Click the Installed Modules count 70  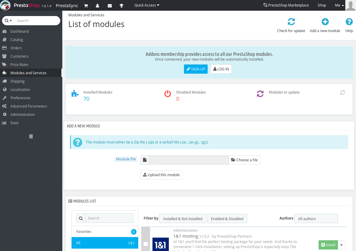pos(86,99)
